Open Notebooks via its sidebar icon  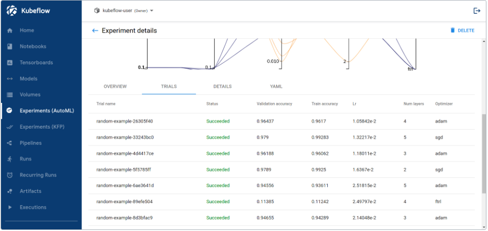(9, 47)
